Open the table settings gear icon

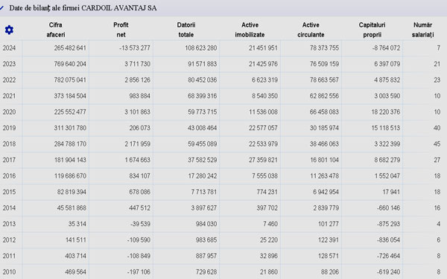click(9, 30)
